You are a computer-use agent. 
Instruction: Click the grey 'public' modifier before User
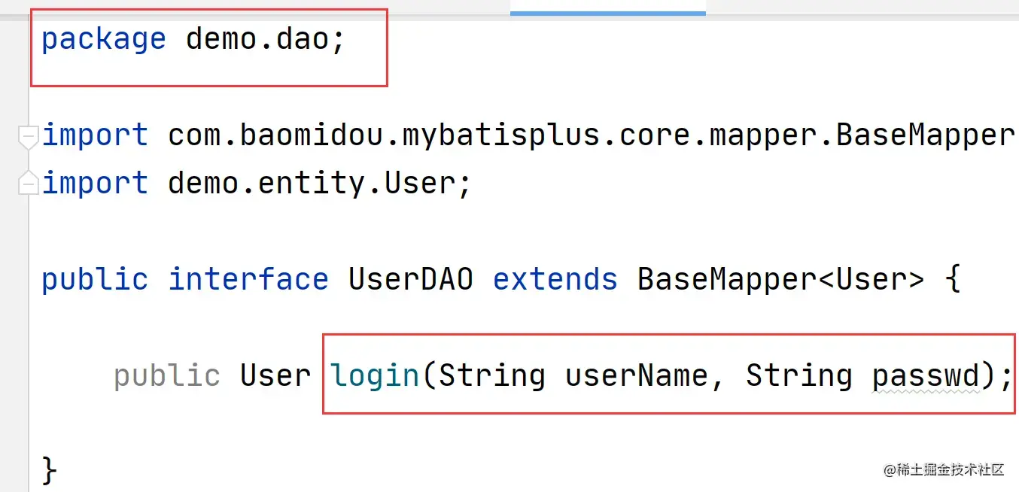[167, 376]
